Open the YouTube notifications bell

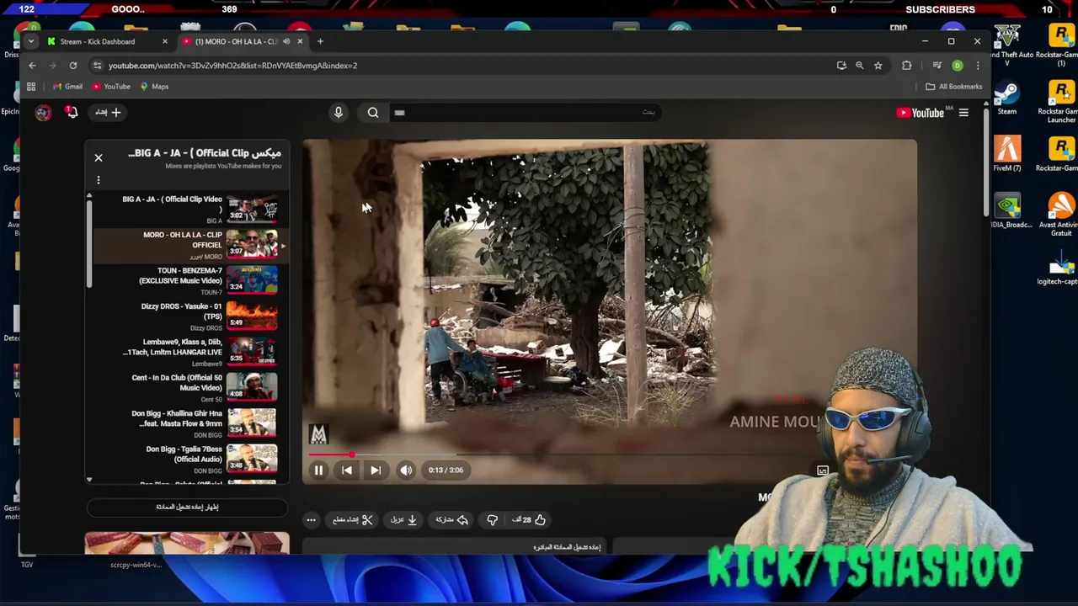[x=72, y=112]
